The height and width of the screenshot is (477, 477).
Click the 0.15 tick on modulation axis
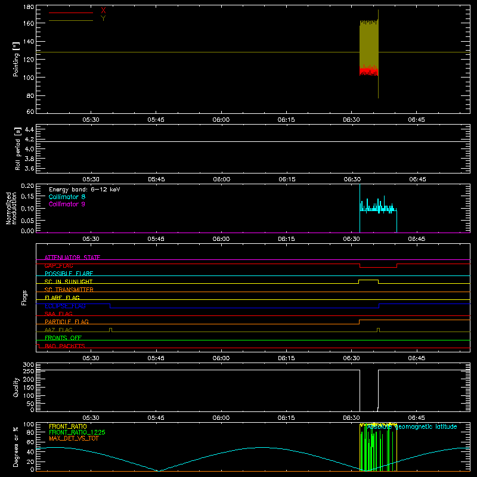click(27, 197)
